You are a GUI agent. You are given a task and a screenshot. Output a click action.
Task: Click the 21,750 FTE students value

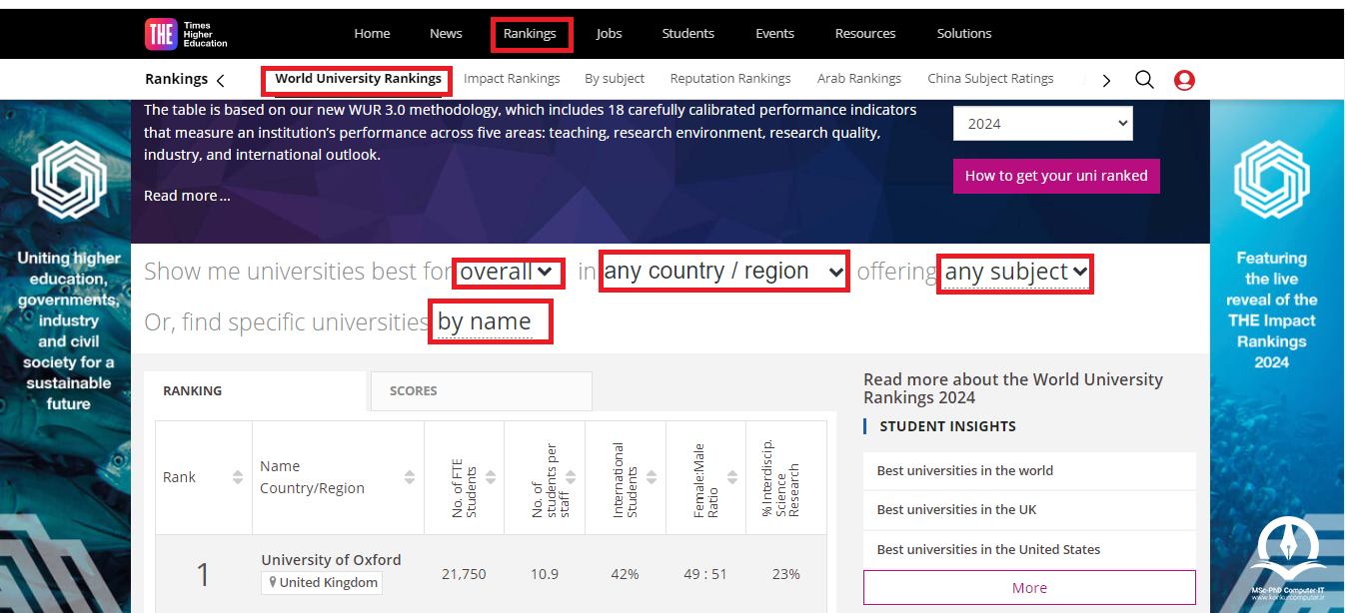[464, 575]
